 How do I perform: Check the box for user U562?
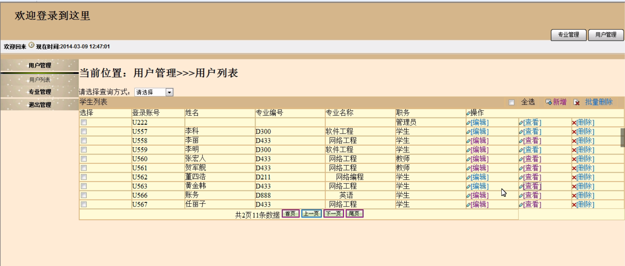click(84, 177)
